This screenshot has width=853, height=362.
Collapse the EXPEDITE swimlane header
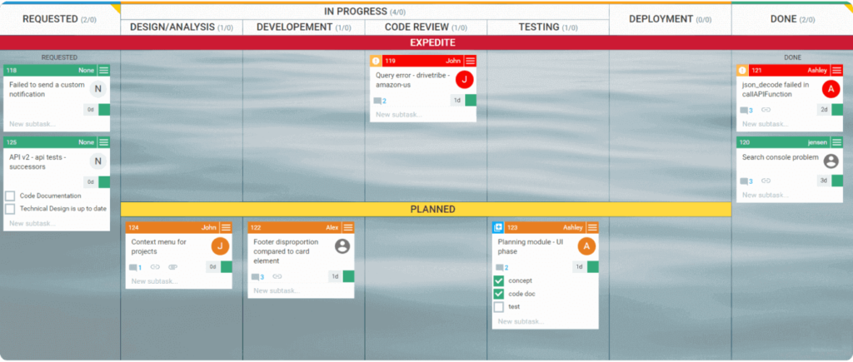(x=426, y=42)
